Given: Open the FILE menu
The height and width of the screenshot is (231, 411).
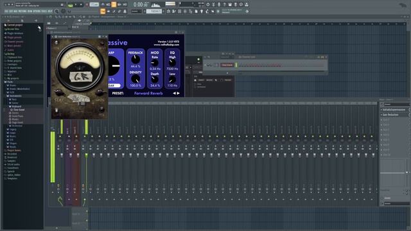Looking at the screenshot, I should 6,12.
